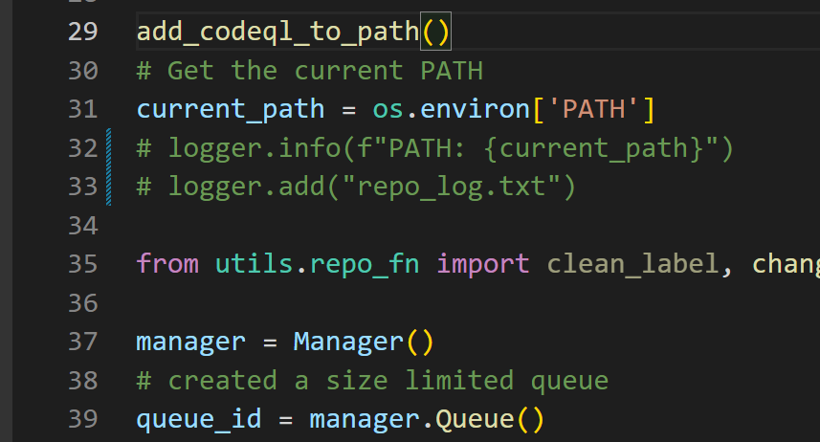Screen dimensions: 820x442
Task: Click the commented logger.info line
Action: coord(434,148)
